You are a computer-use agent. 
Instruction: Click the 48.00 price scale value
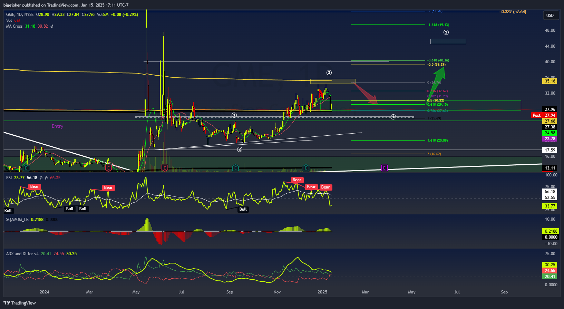550,30
